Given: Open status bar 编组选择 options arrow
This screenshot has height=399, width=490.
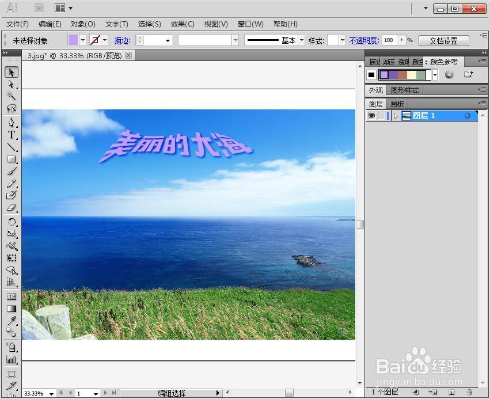Looking at the screenshot, I should pyautogui.click(x=218, y=393).
